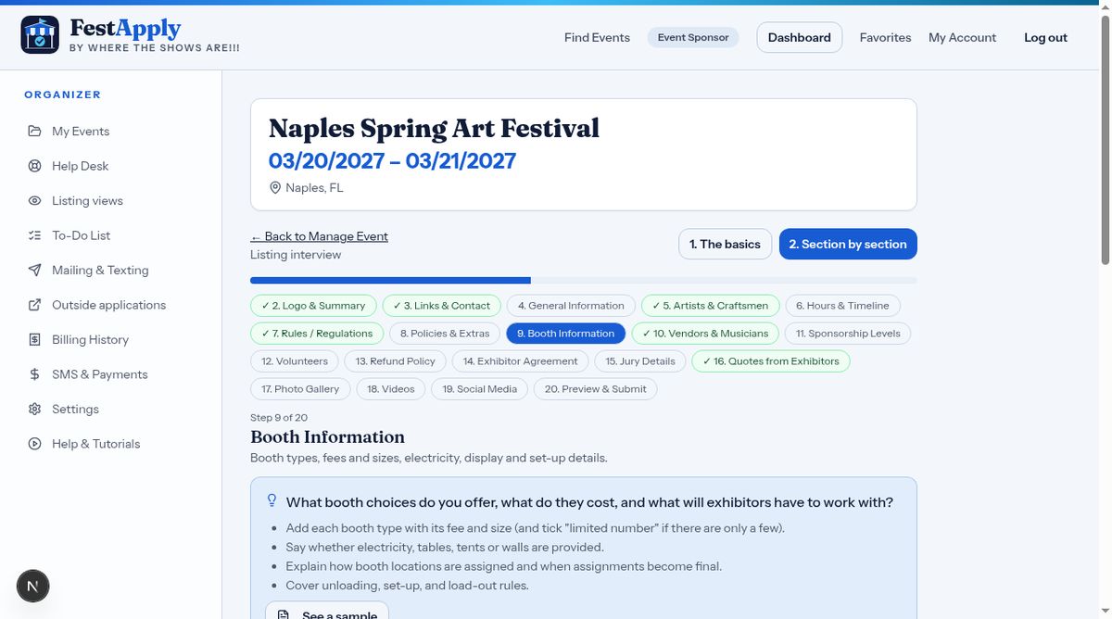
Task: Click the Help & Tutorials play icon
Action: [35, 444]
